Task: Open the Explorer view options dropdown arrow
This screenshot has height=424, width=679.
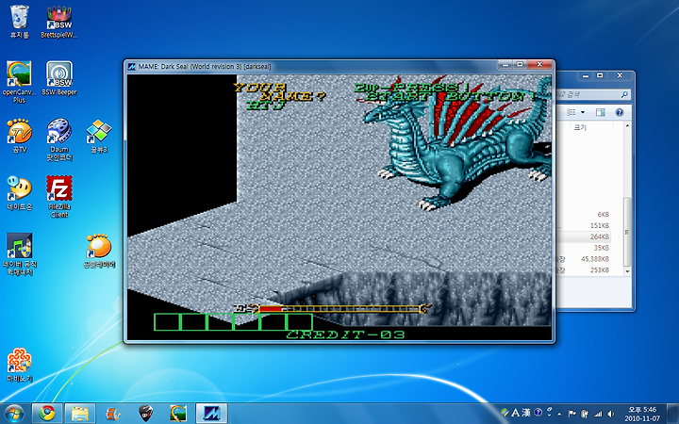Action: pos(583,112)
